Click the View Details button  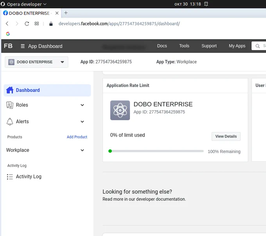pos(226,136)
